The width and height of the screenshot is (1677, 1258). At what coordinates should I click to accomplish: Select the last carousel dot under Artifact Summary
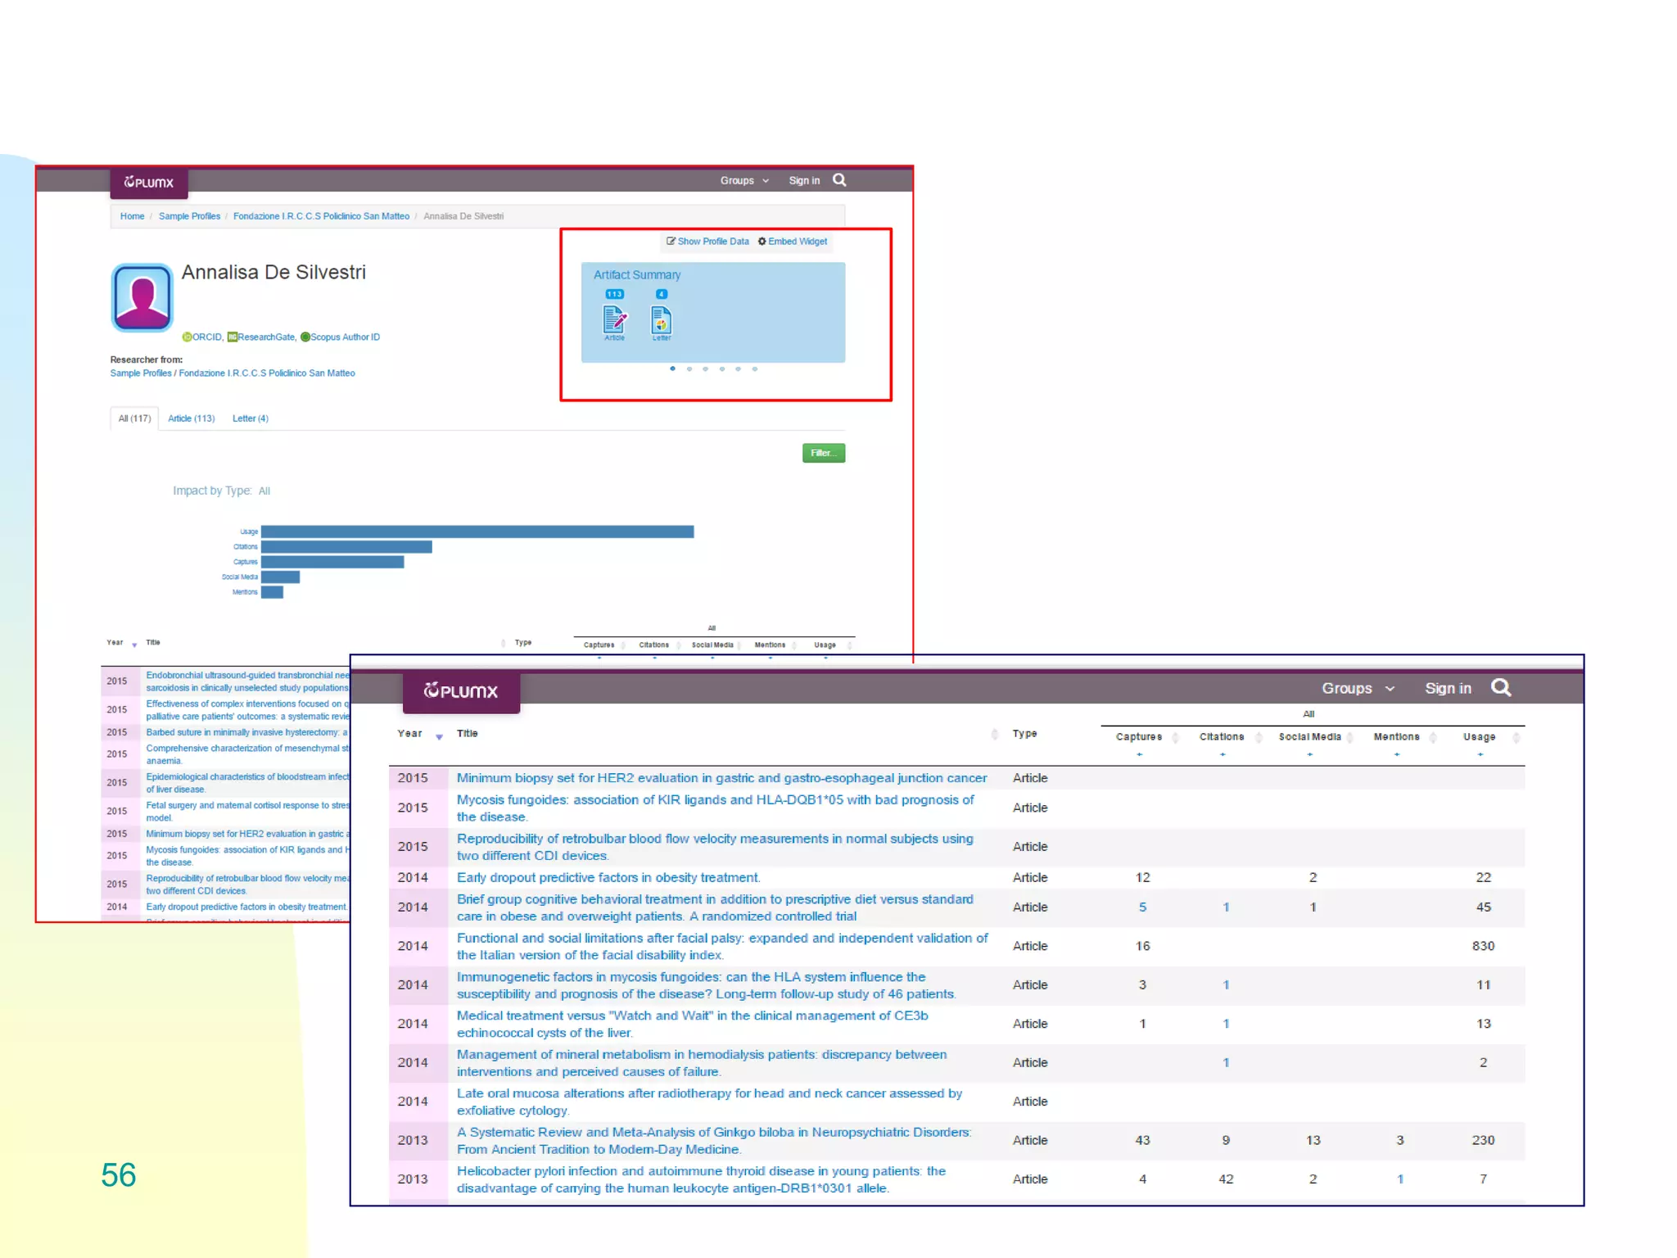tap(755, 369)
